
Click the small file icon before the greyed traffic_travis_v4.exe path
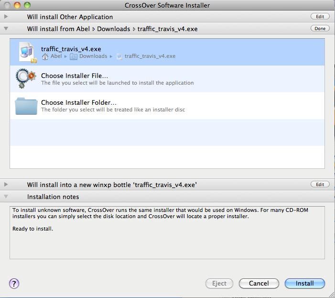tap(119, 56)
